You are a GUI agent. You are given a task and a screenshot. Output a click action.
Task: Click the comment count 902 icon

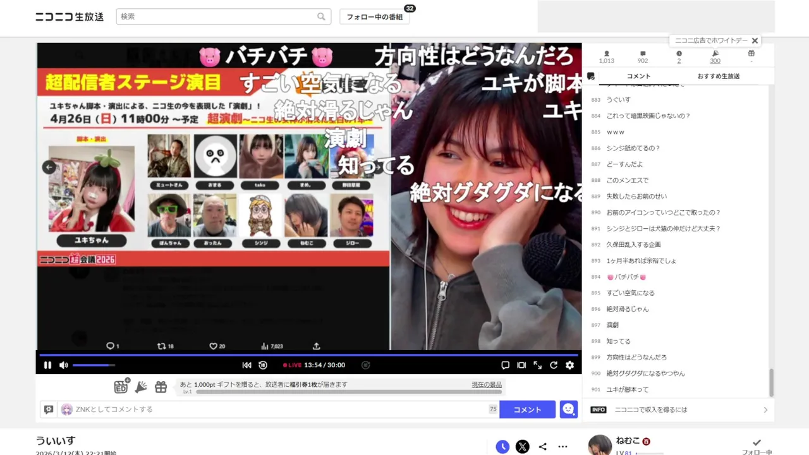(643, 54)
